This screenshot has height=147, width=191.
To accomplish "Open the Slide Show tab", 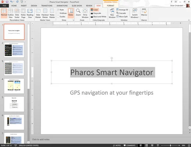I will pos(77,6).
